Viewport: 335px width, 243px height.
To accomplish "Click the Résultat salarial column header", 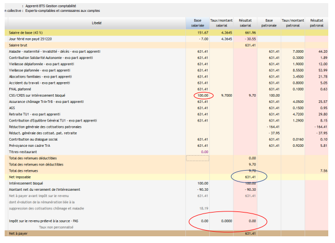I will [x=245, y=23].
